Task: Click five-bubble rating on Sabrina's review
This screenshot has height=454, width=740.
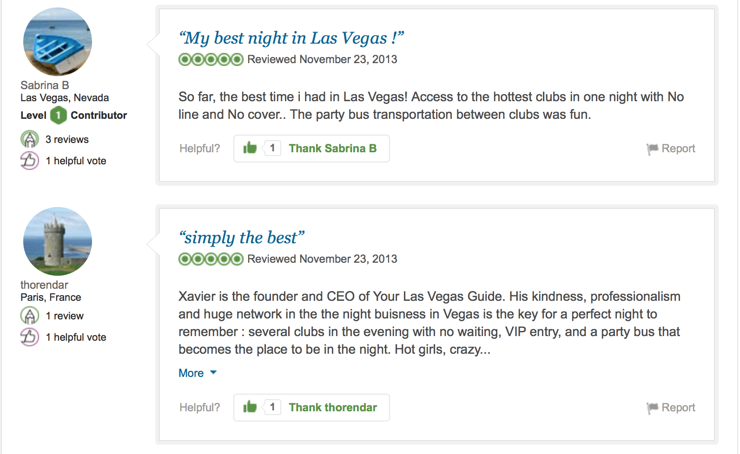Action: point(211,59)
